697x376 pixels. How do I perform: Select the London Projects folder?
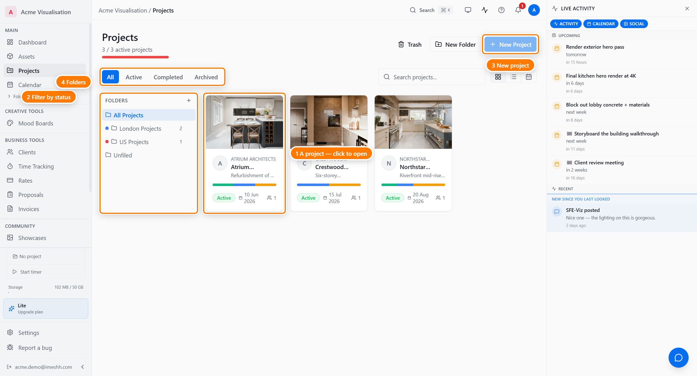pos(148,128)
